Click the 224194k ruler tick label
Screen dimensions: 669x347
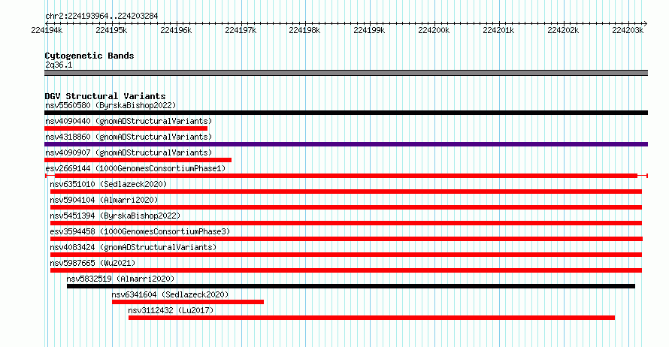[47, 30]
